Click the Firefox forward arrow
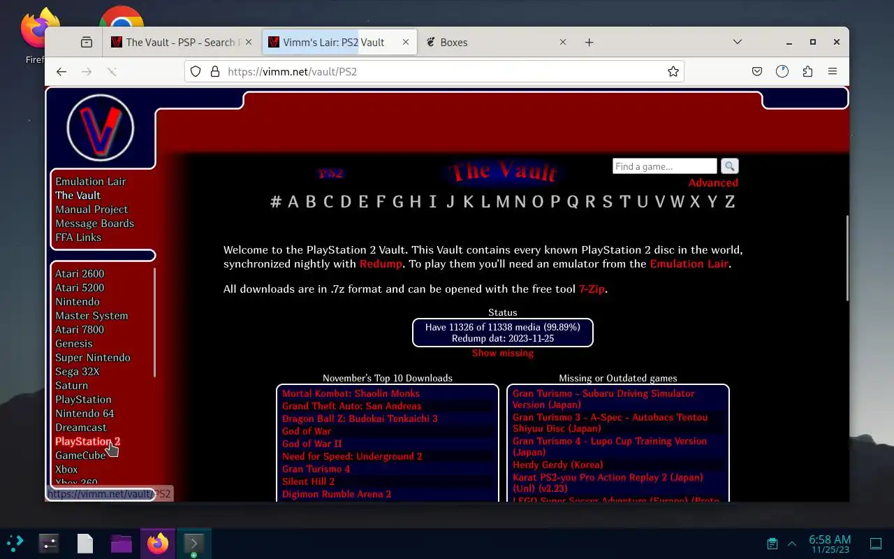The image size is (894, 559). tap(87, 71)
